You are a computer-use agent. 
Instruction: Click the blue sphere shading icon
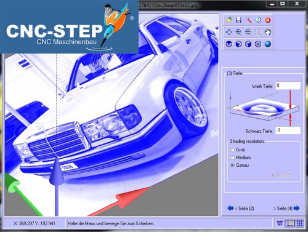coord(268,44)
